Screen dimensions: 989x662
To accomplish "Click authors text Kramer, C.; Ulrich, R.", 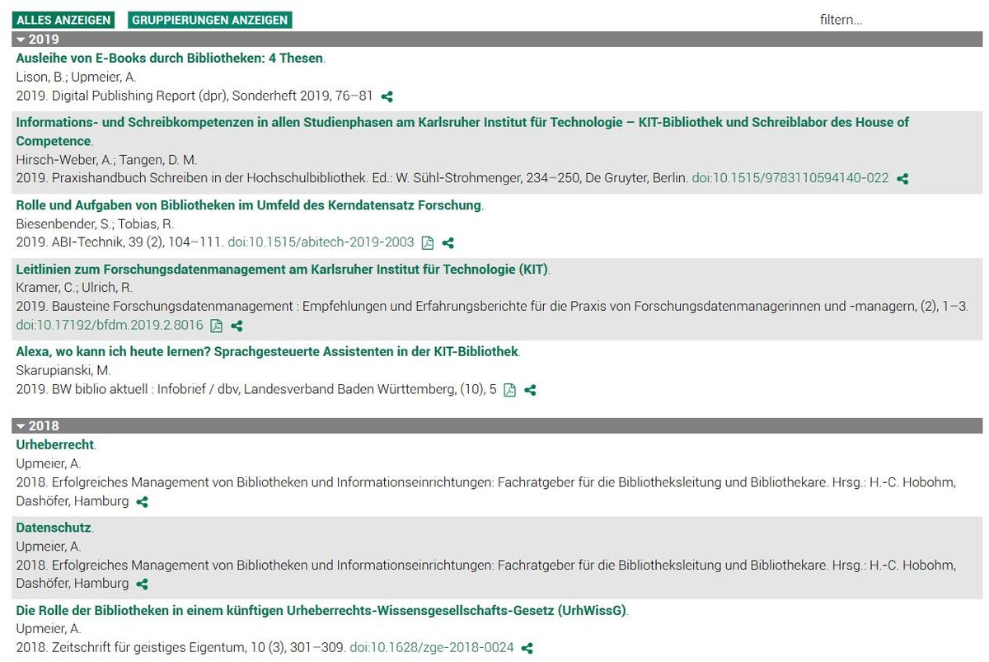I will [x=74, y=288].
